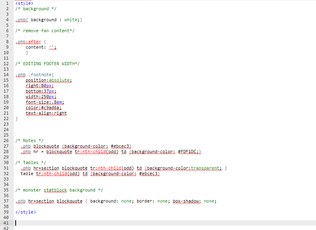Click the closing </style> tag

pos(25,212)
